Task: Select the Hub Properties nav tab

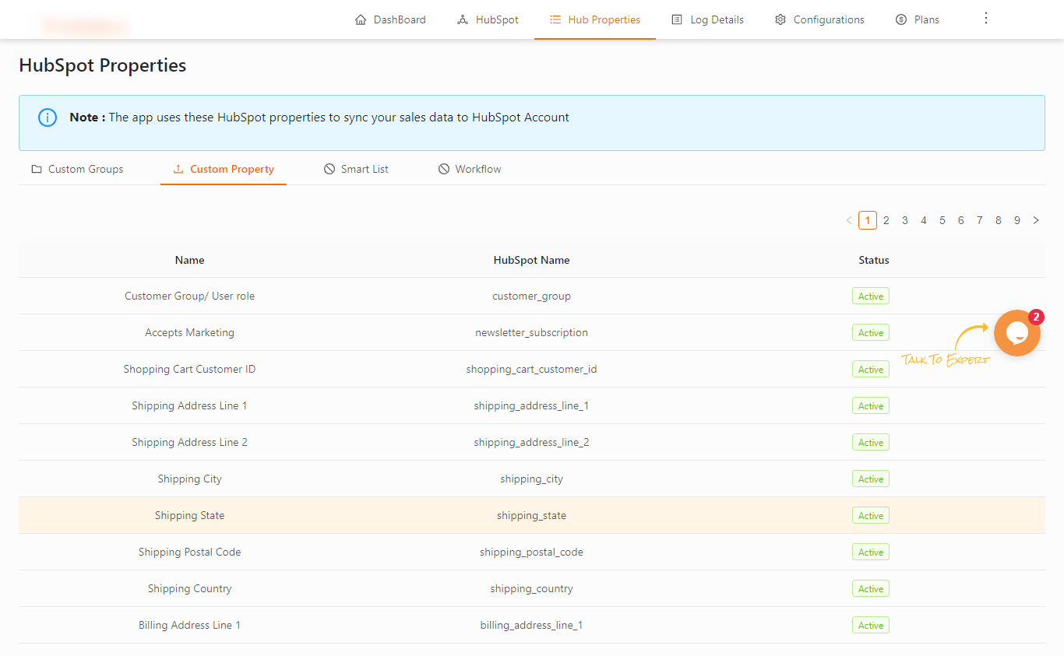Action: (x=595, y=19)
